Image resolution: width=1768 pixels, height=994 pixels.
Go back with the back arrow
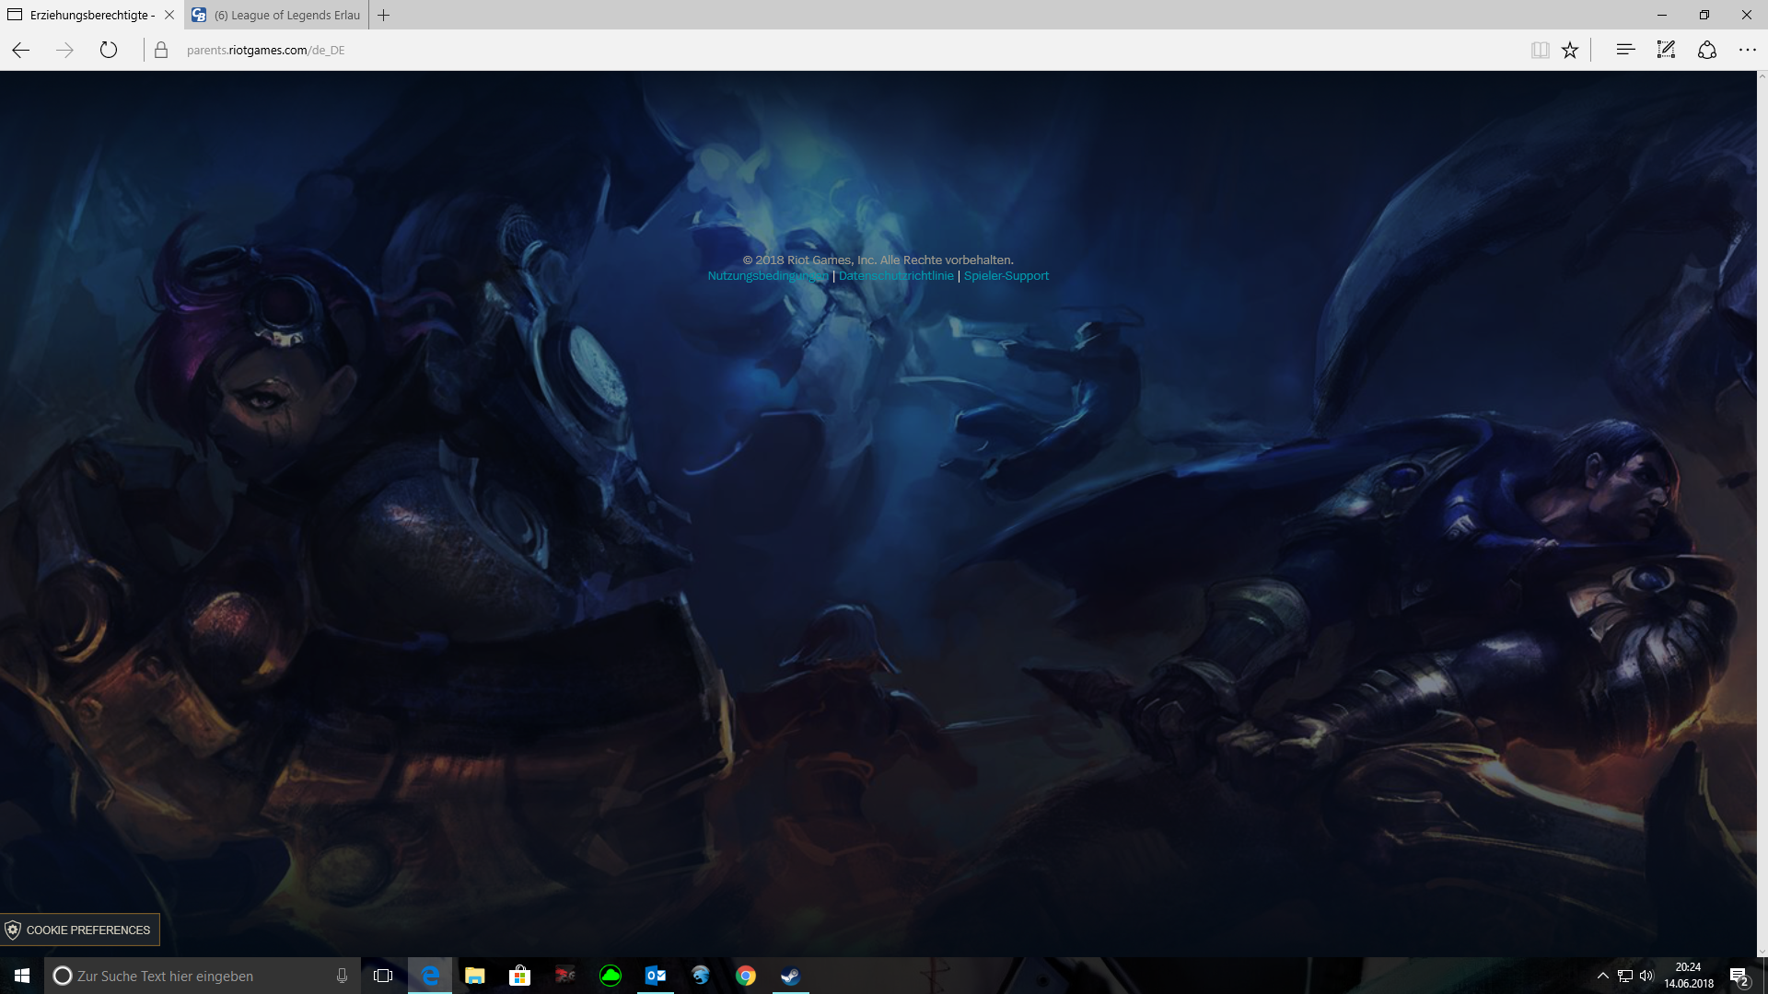click(x=21, y=50)
